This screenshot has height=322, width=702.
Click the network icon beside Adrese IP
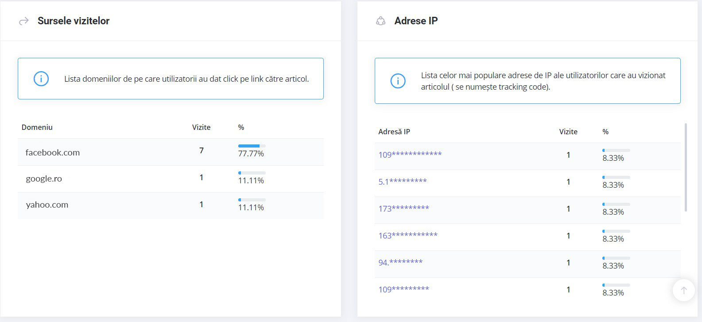380,21
